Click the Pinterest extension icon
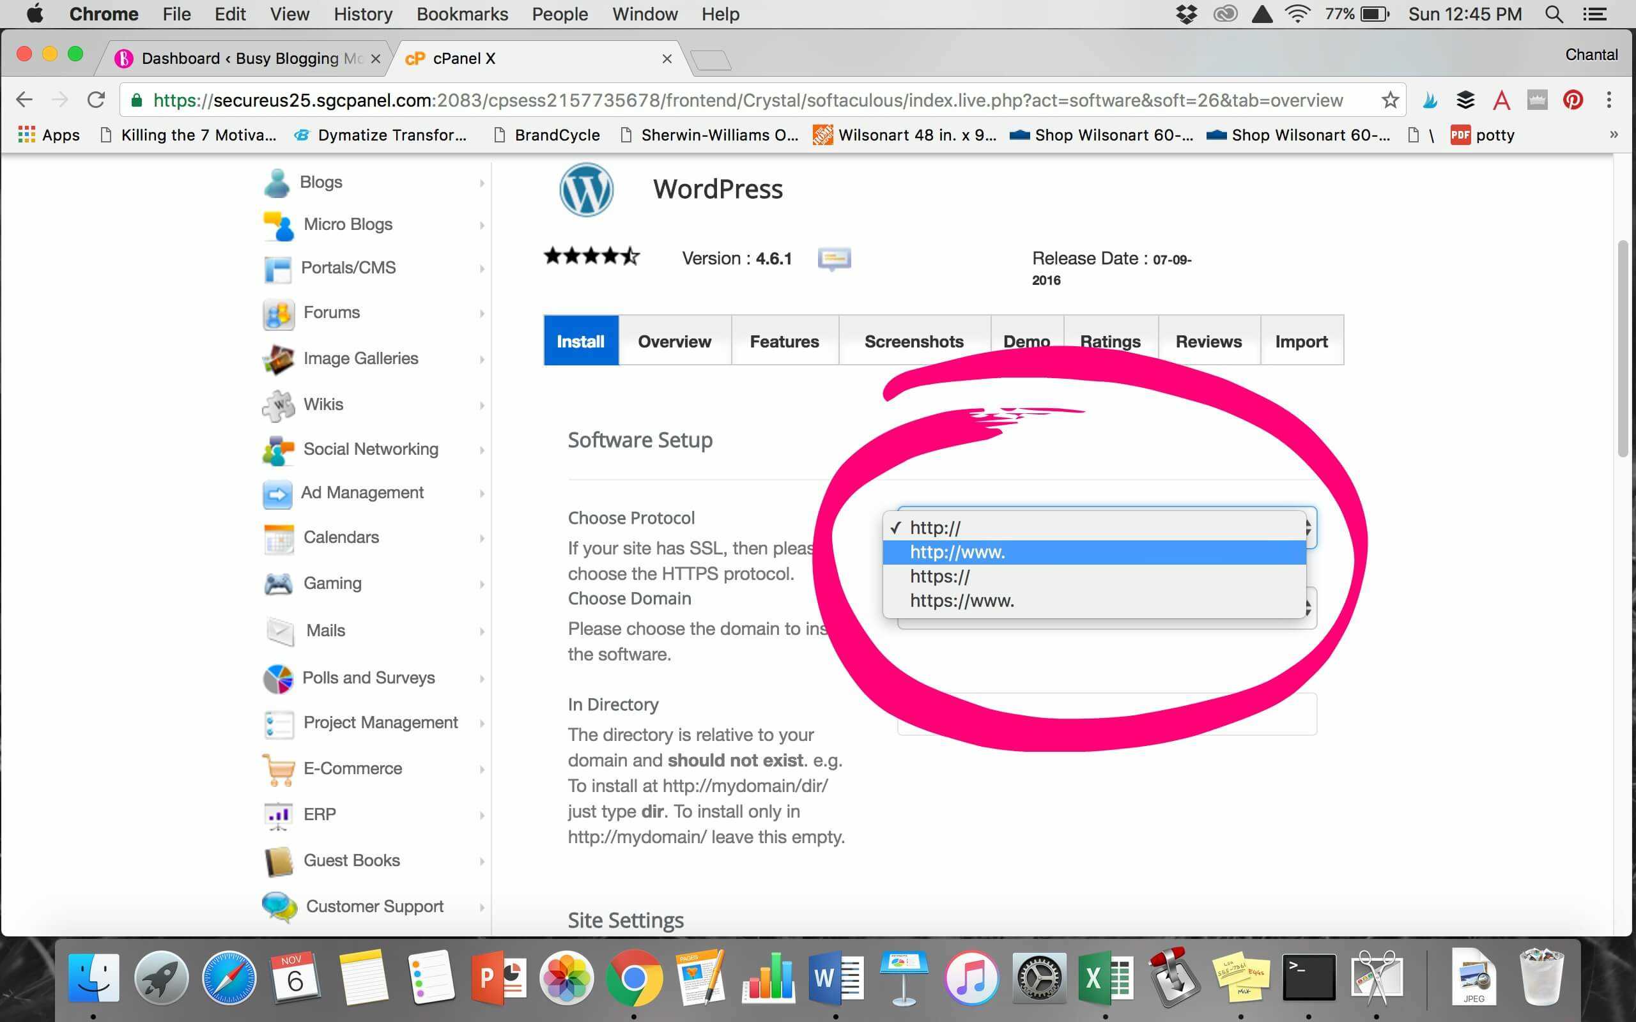 [1573, 100]
